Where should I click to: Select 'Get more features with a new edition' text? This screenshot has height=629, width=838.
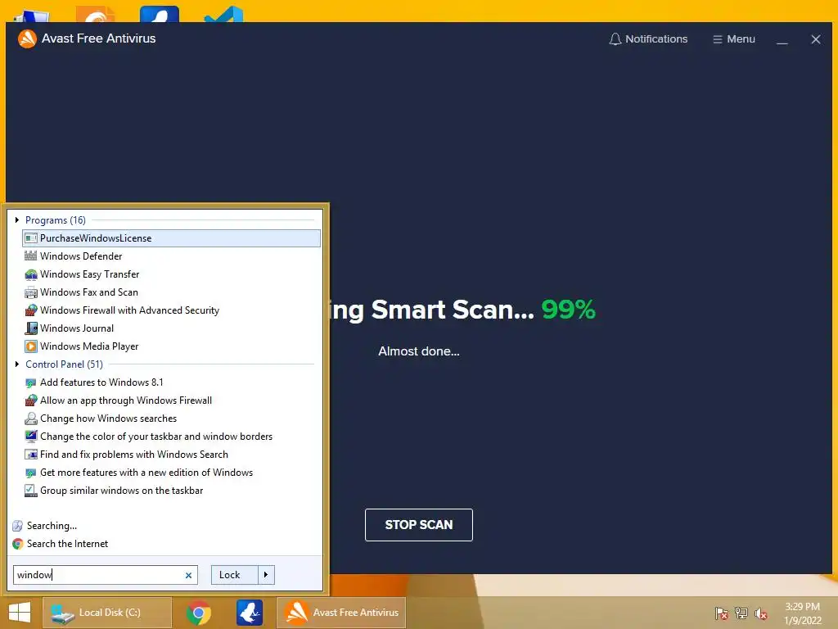click(146, 473)
